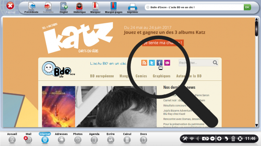261x146 pixels.
Task: Open the pink mail contact icon
Action: [x=167, y=63]
